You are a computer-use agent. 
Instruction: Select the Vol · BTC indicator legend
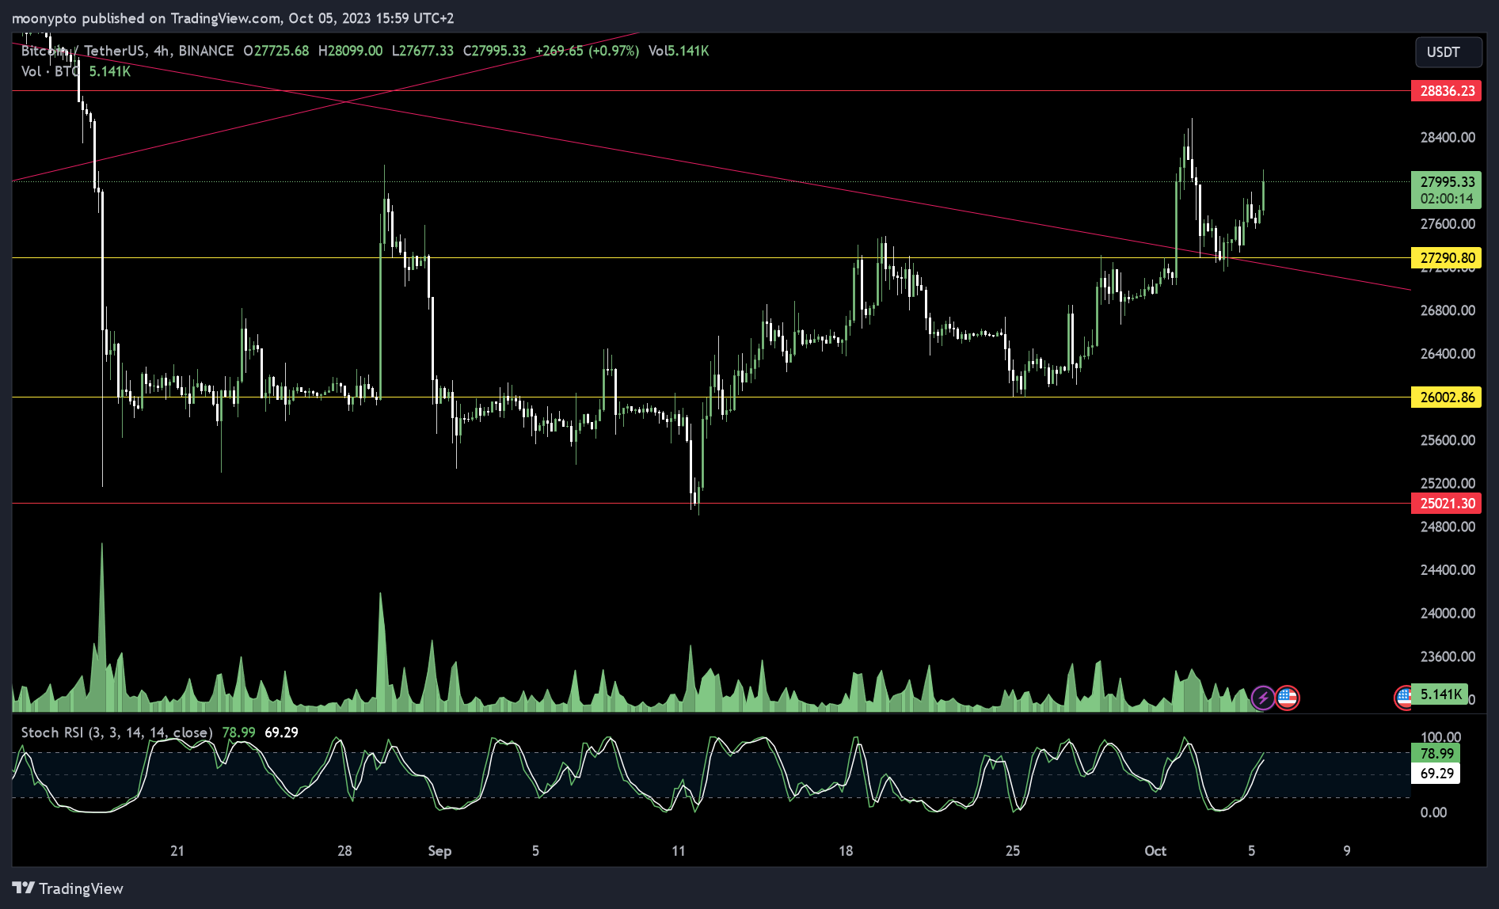(x=51, y=71)
